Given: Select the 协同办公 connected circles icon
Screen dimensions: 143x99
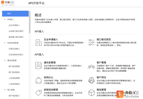Looking at the screenshot, I should (x=38, y=80).
